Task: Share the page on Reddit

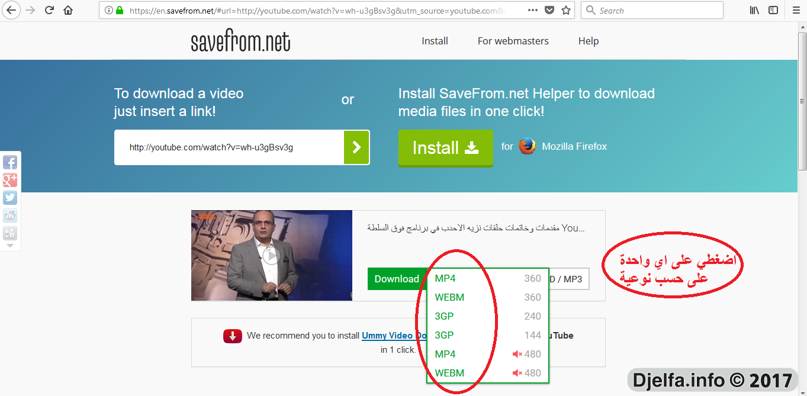Action: [10, 215]
